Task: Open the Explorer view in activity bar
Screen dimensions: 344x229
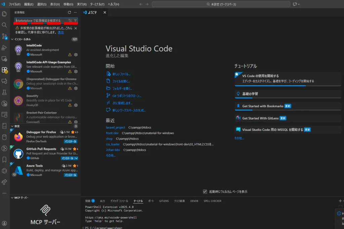Action: click(4, 13)
